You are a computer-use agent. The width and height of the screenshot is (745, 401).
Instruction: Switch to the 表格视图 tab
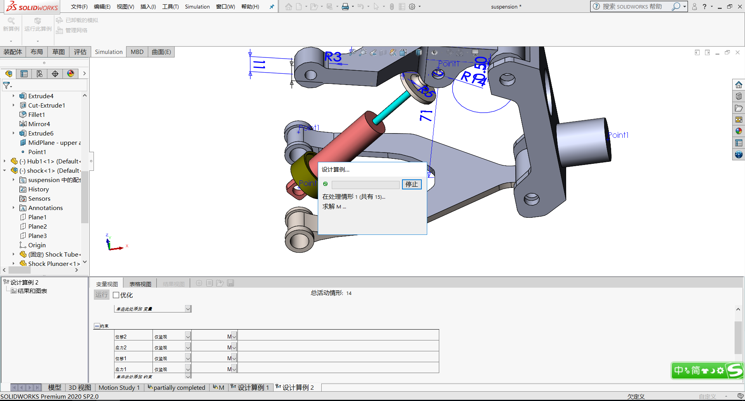(140, 284)
